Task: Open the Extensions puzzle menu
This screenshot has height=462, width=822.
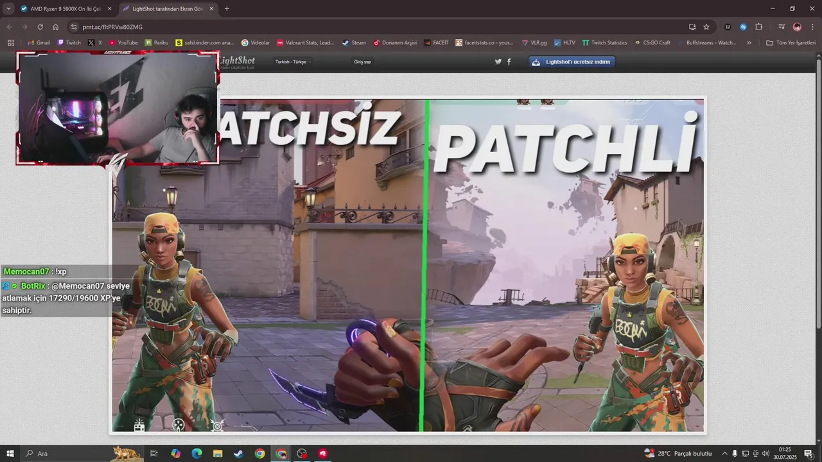Action: tap(759, 27)
